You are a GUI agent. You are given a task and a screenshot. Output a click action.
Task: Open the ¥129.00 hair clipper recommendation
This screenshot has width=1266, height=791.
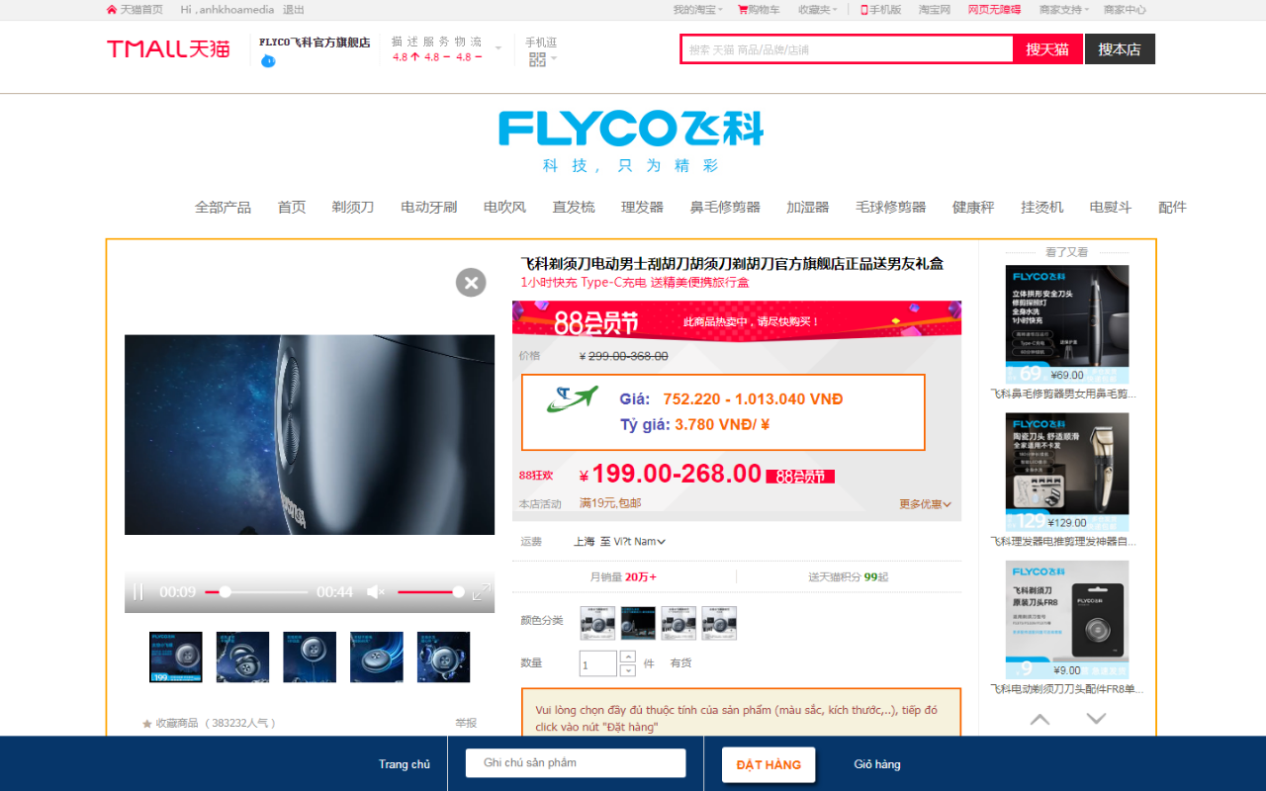coord(1067,473)
